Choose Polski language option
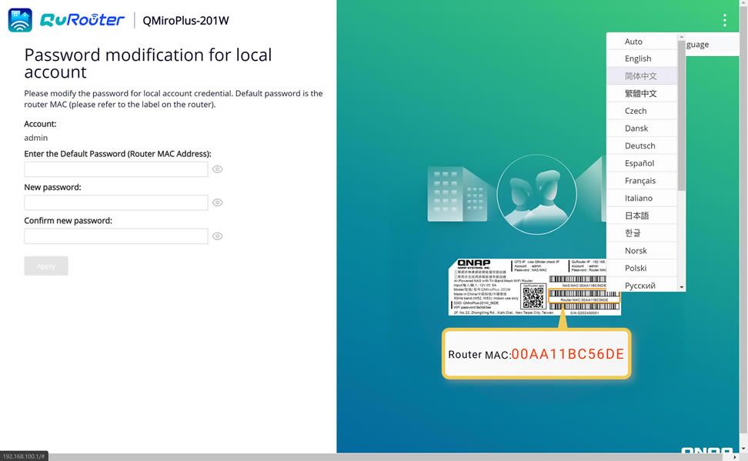Viewport: 748px width, 461px height. 642,268
